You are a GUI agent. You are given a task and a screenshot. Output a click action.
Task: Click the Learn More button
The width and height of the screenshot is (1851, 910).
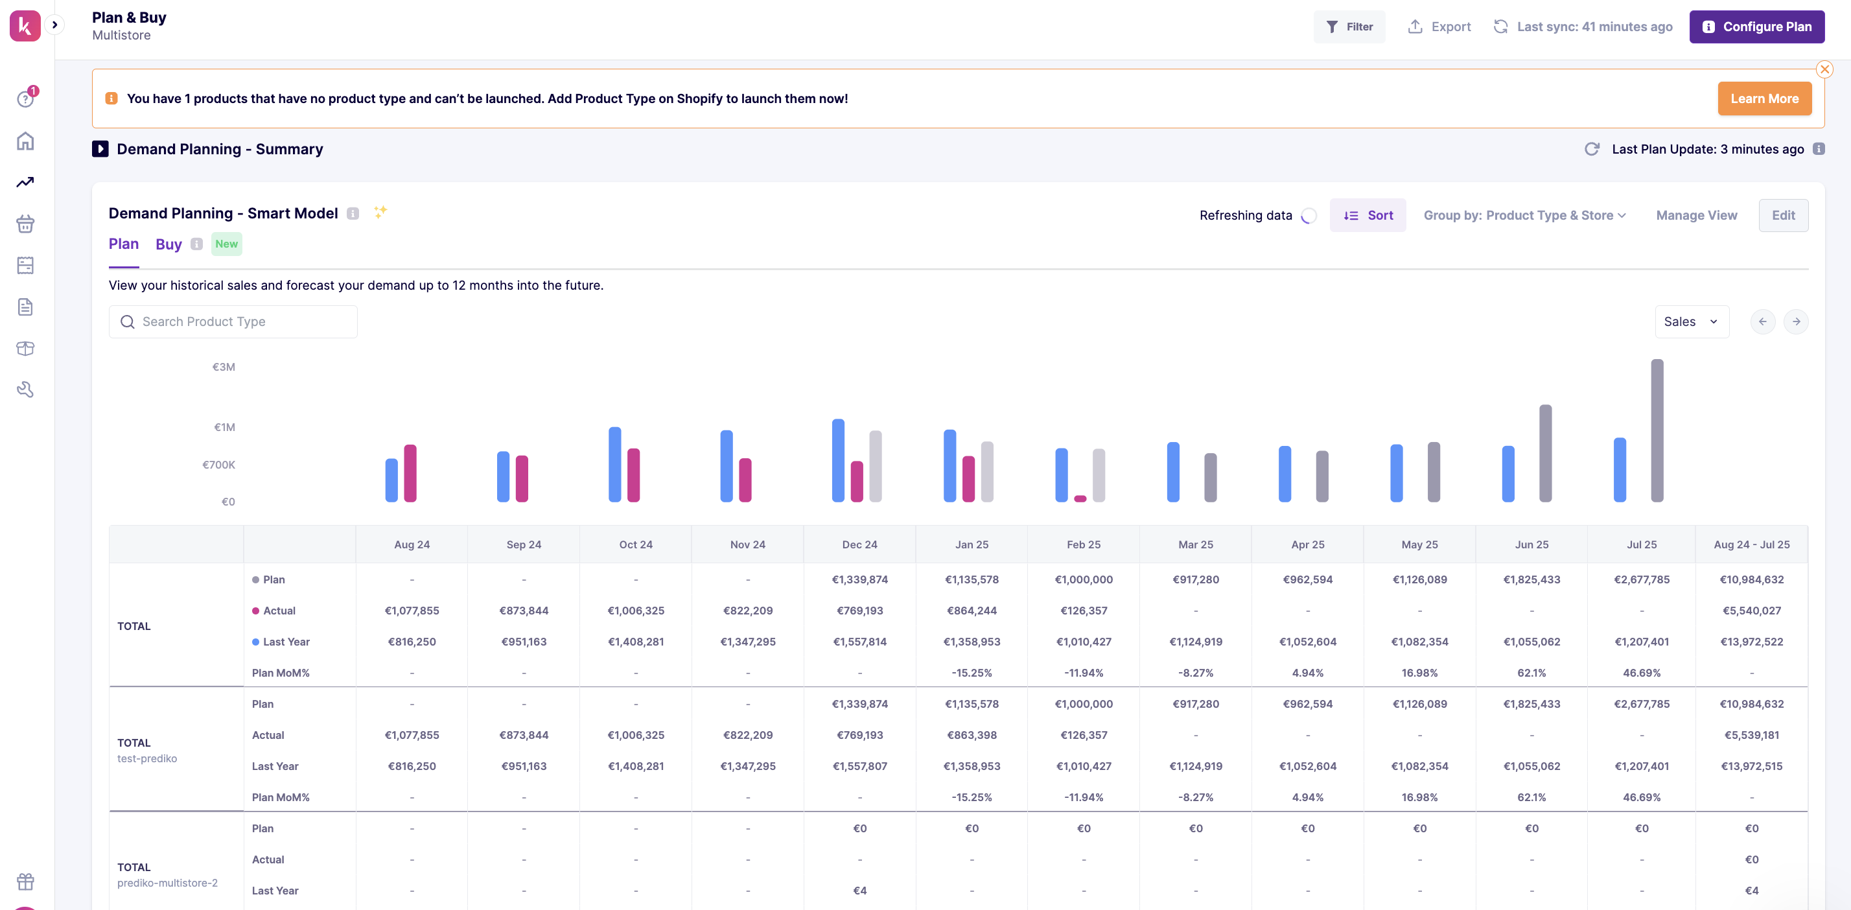pyautogui.click(x=1764, y=99)
